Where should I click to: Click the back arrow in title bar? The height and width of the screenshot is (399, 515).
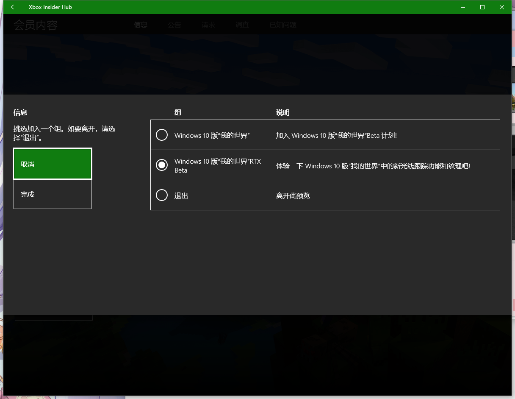click(x=14, y=7)
